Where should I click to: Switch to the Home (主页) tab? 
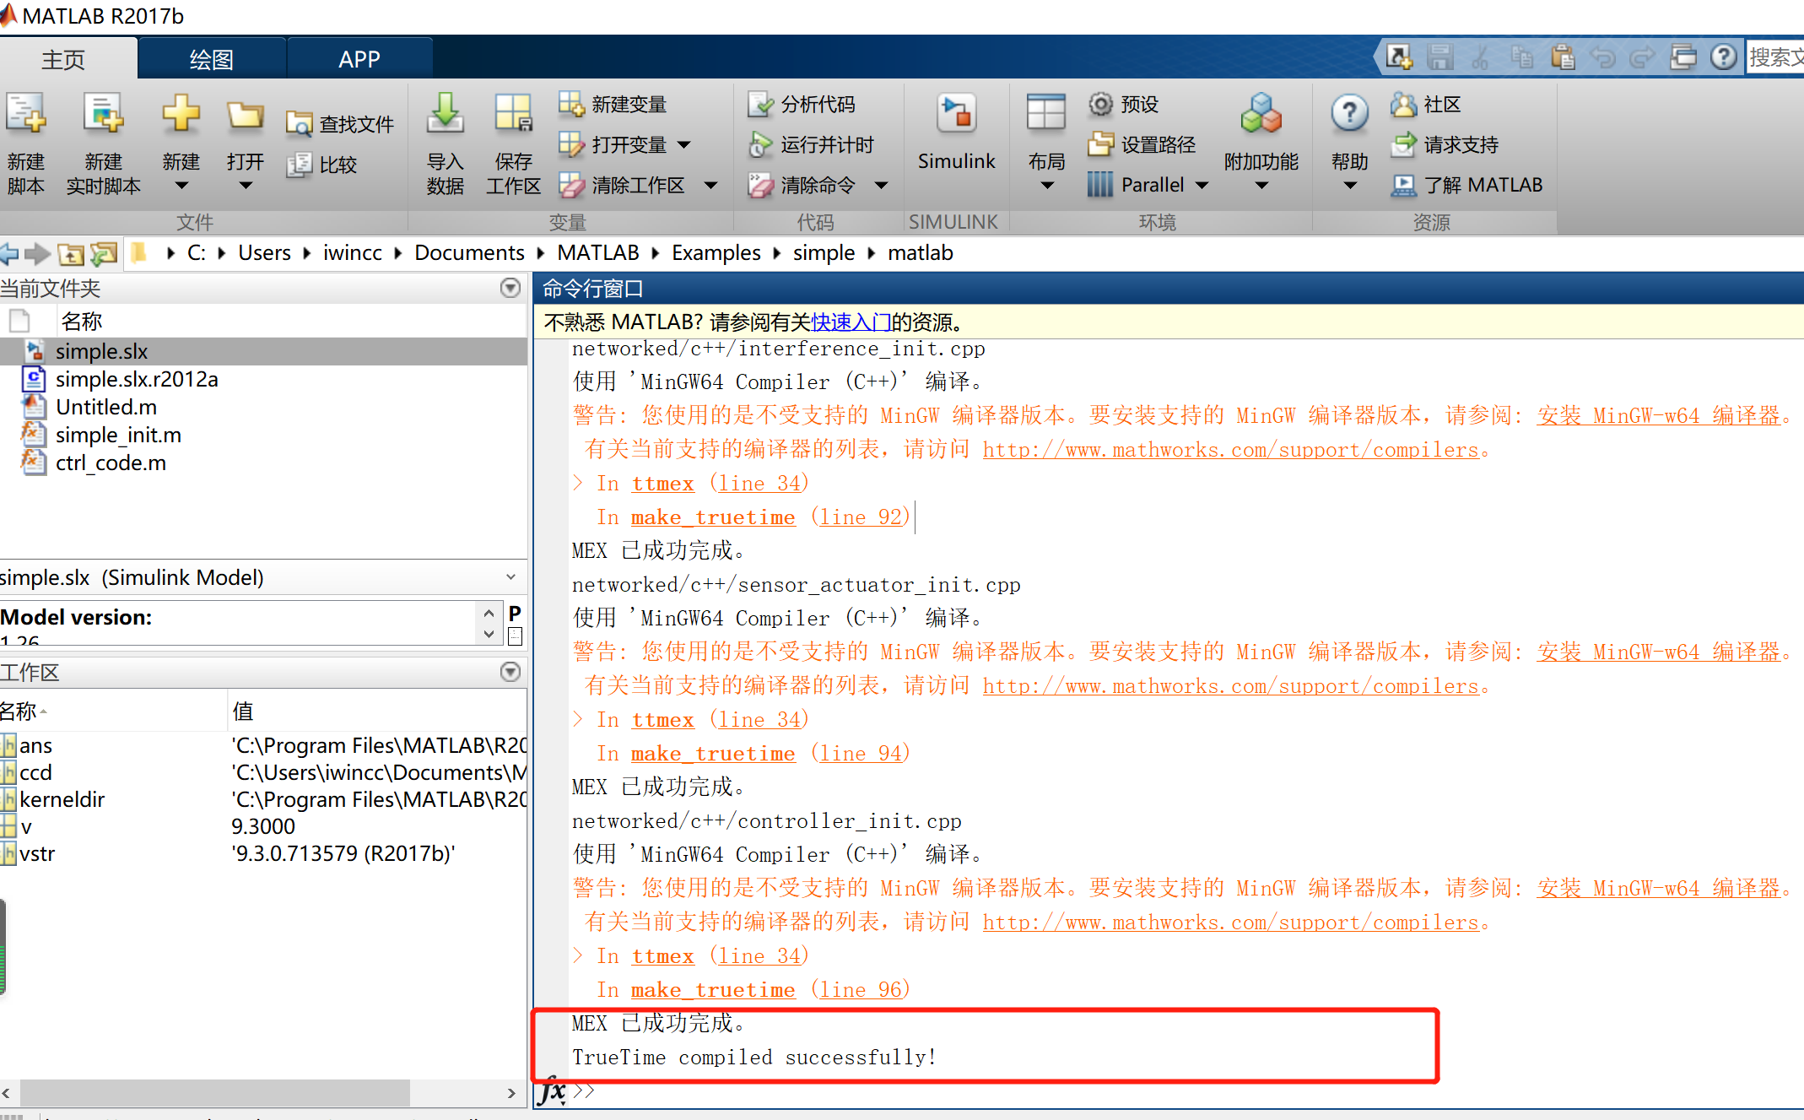pyautogui.click(x=63, y=59)
